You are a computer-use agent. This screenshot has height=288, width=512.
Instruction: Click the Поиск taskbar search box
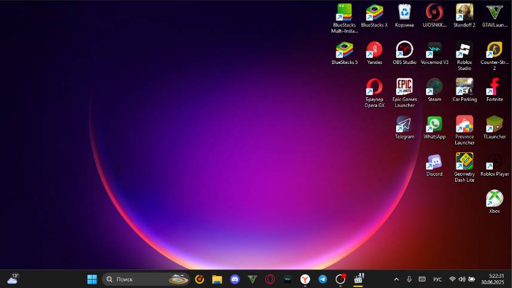pyautogui.click(x=146, y=279)
